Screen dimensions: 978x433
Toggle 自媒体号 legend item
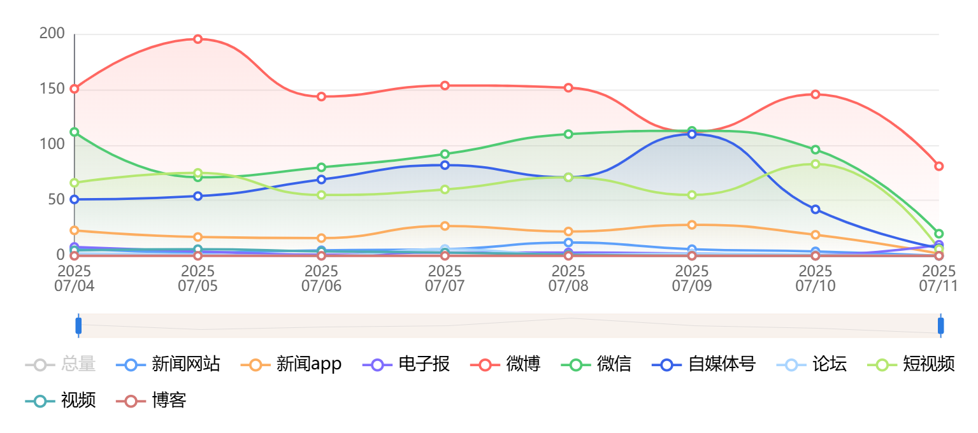pyautogui.click(x=704, y=364)
